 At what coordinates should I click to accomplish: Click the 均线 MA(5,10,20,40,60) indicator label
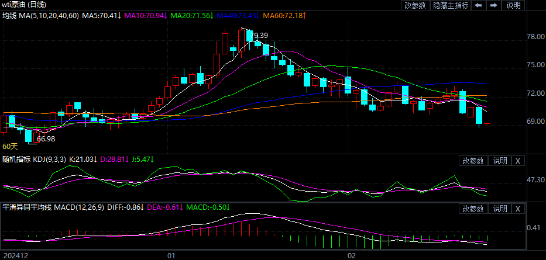40,15
